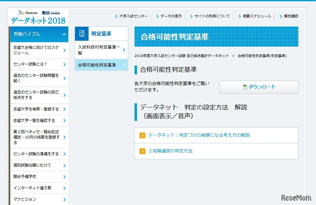Click the orange arrow on the データネット解説 row
Image resolution: width=316 pixels, height=205 pixels.
pyautogui.click(x=142, y=135)
